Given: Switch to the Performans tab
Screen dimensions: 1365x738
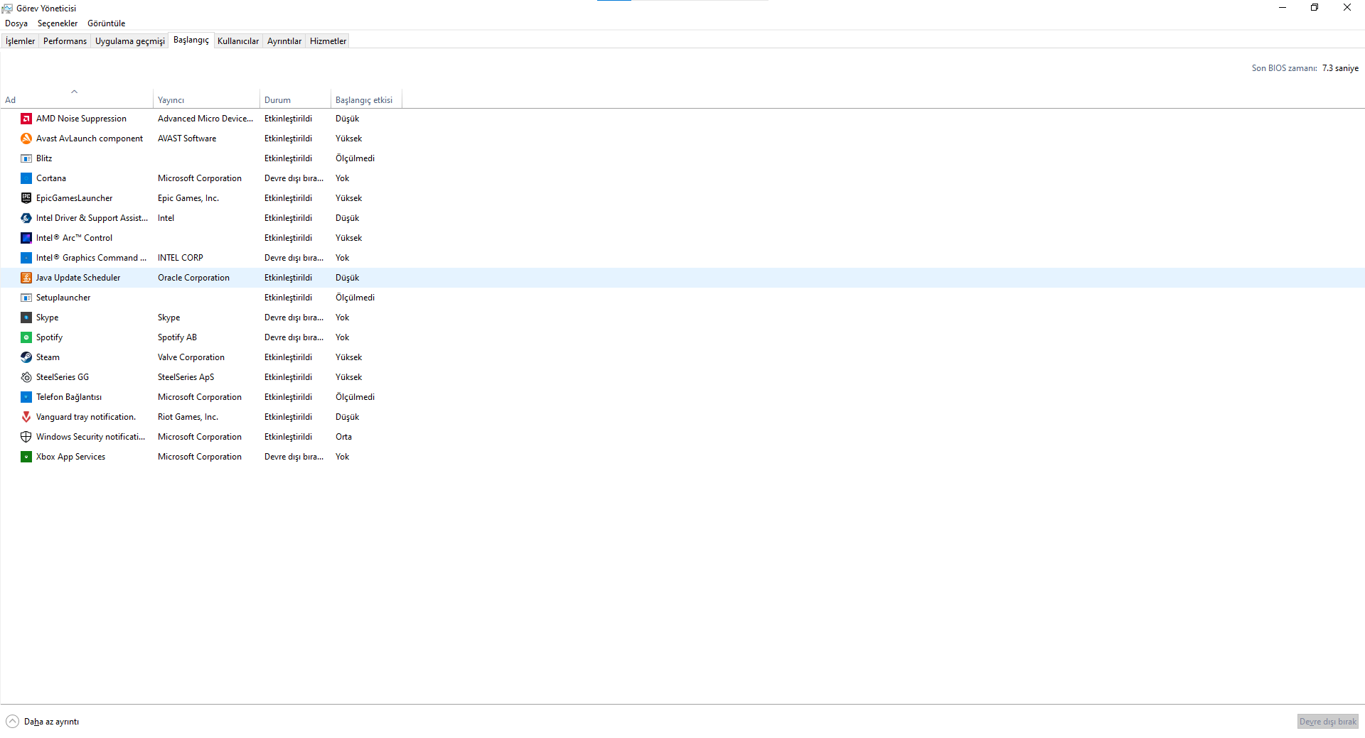Looking at the screenshot, I should [x=65, y=41].
